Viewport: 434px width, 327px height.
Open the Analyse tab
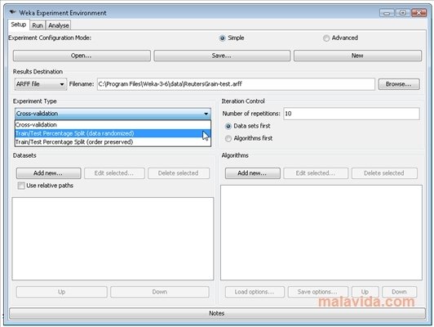click(59, 25)
